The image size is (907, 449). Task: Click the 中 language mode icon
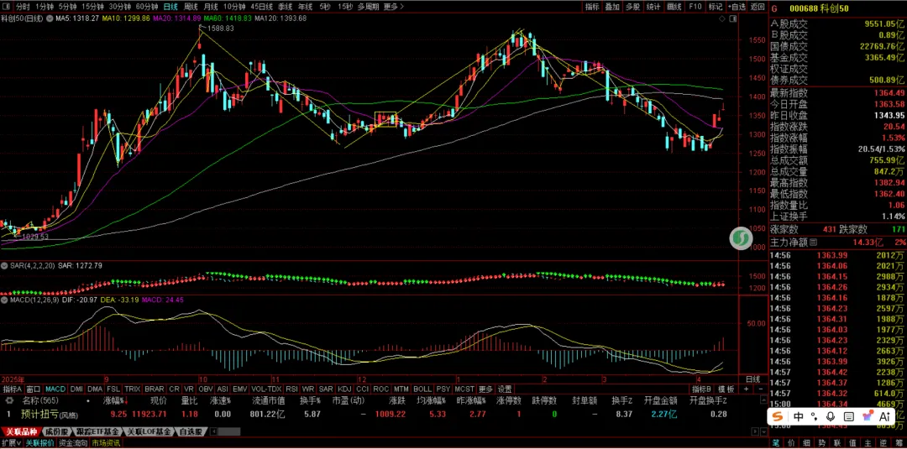pos(799,416)
